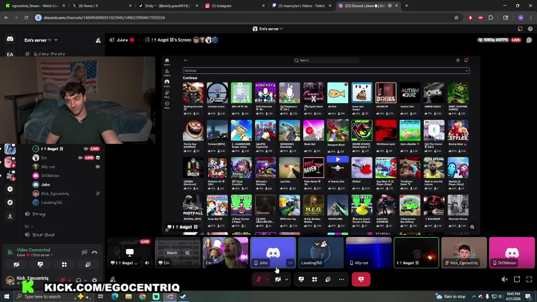
Task: Open John tile more options ellipsis
Action: pos(290,263)
